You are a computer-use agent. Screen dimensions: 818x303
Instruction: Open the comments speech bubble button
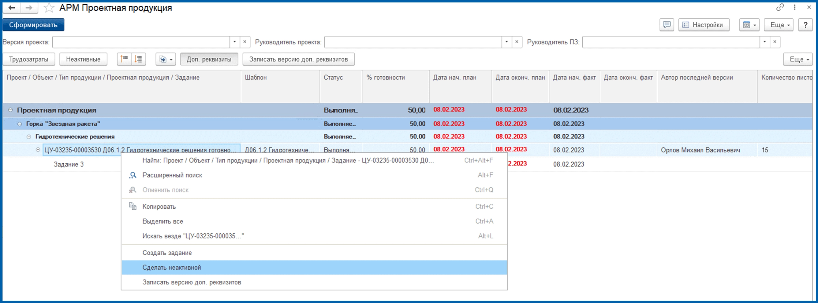pyautogui.click(x=667, y=25)
